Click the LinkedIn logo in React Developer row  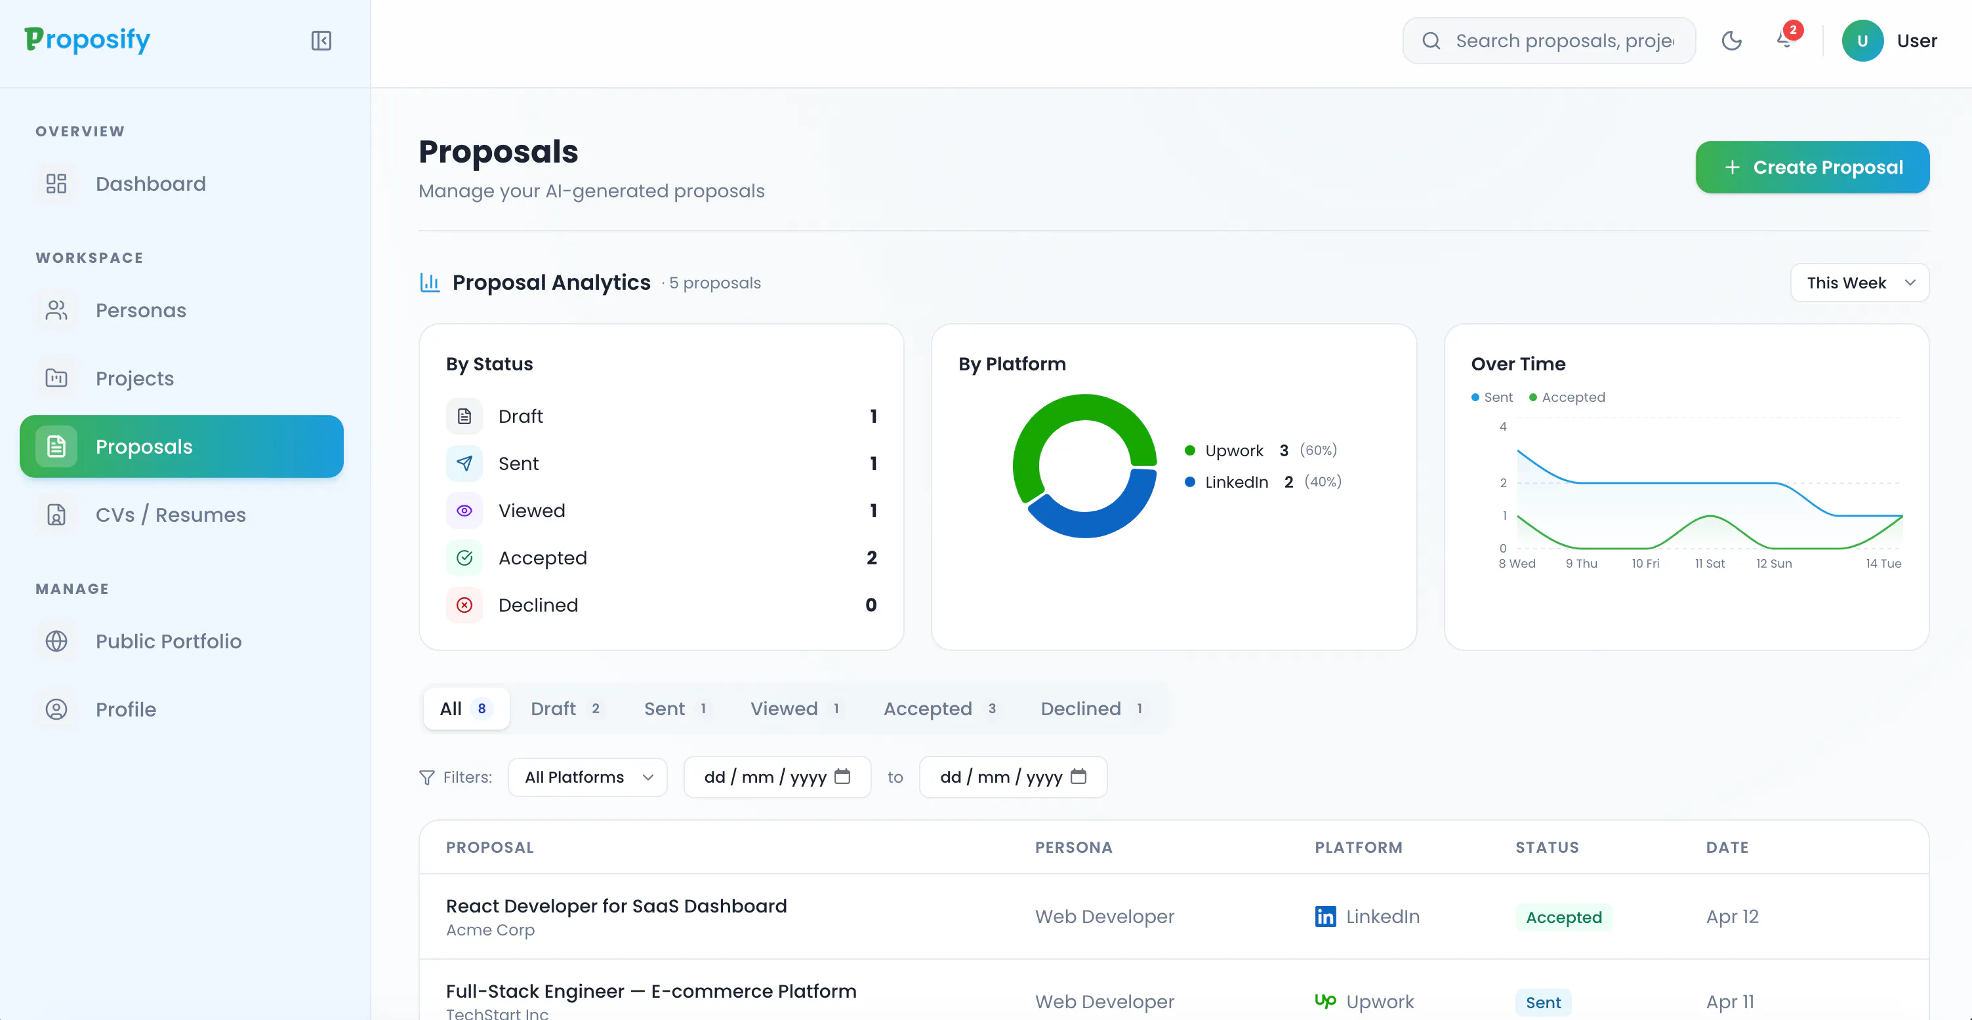[x=1325, y=916]
